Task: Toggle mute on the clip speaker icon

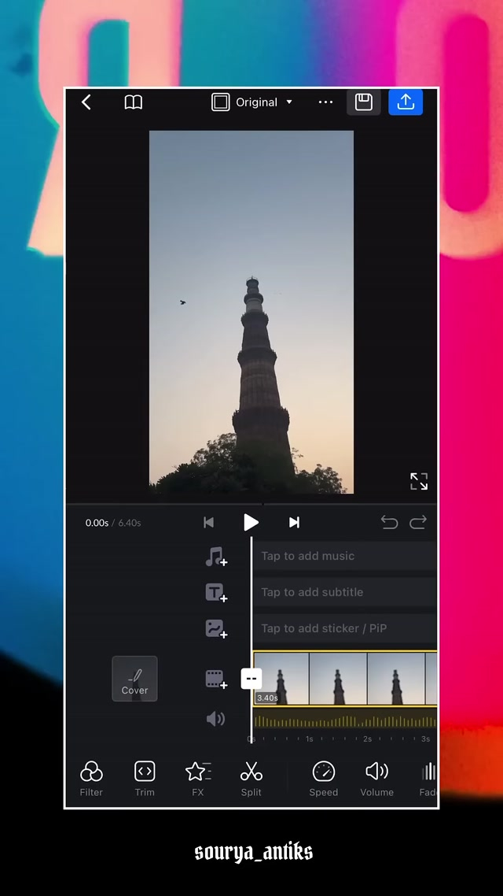Action: click(215, 719)
